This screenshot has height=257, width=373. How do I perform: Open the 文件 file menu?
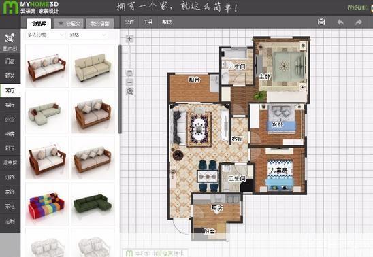click(129, 22)
